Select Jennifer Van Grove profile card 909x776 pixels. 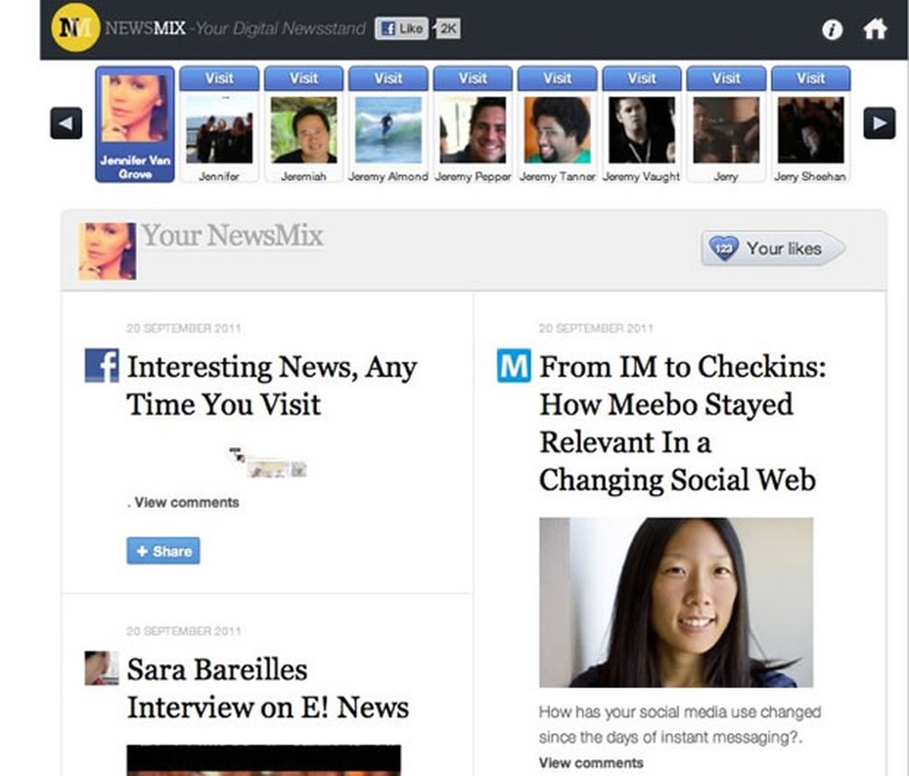[x=135, y=124]
